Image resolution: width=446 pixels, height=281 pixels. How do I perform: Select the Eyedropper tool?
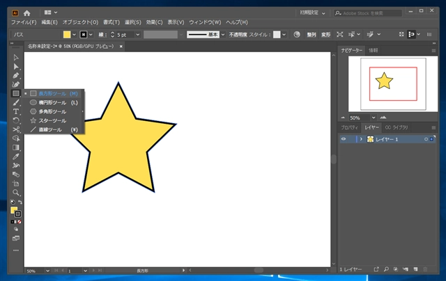pos(16,156)
